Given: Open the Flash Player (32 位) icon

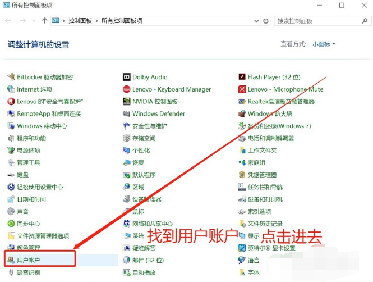Looking at the screenshot, I should point(242,77).
